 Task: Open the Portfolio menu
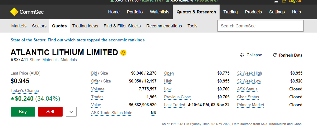tap(135, 12)
